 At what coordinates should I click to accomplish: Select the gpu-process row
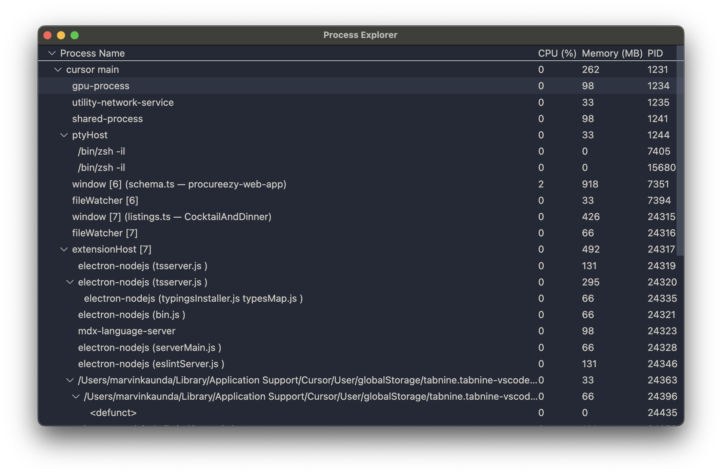101,86
